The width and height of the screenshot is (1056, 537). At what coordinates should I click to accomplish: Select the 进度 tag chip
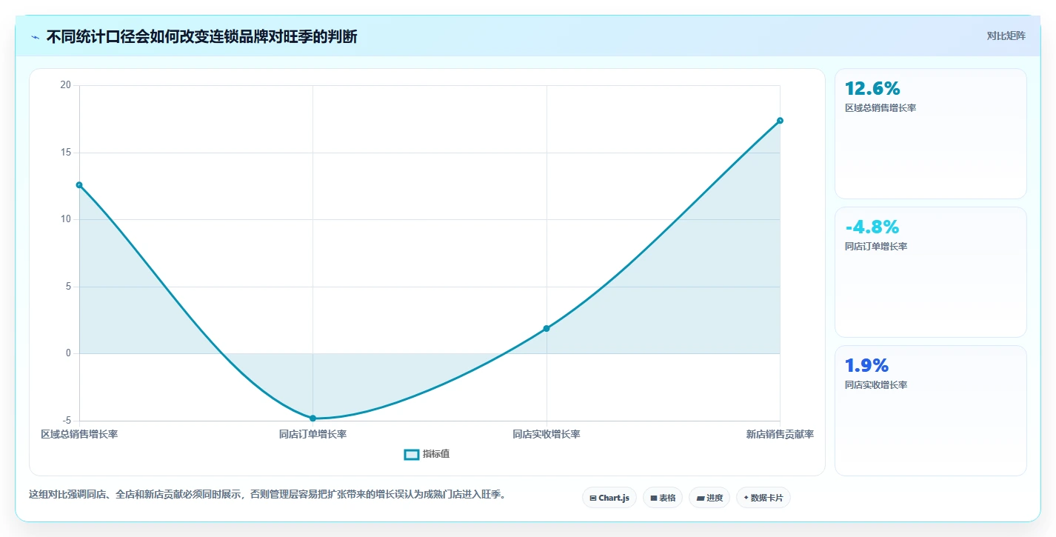[x=709, y=498]
